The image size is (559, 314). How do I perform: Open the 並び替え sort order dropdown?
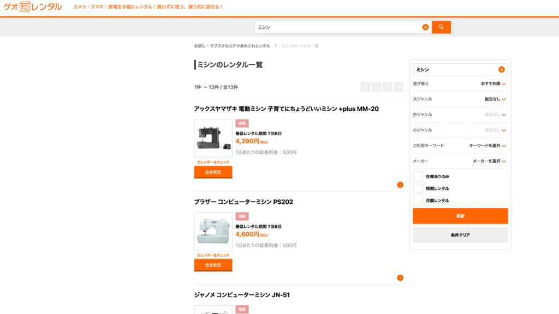[493, 84]
